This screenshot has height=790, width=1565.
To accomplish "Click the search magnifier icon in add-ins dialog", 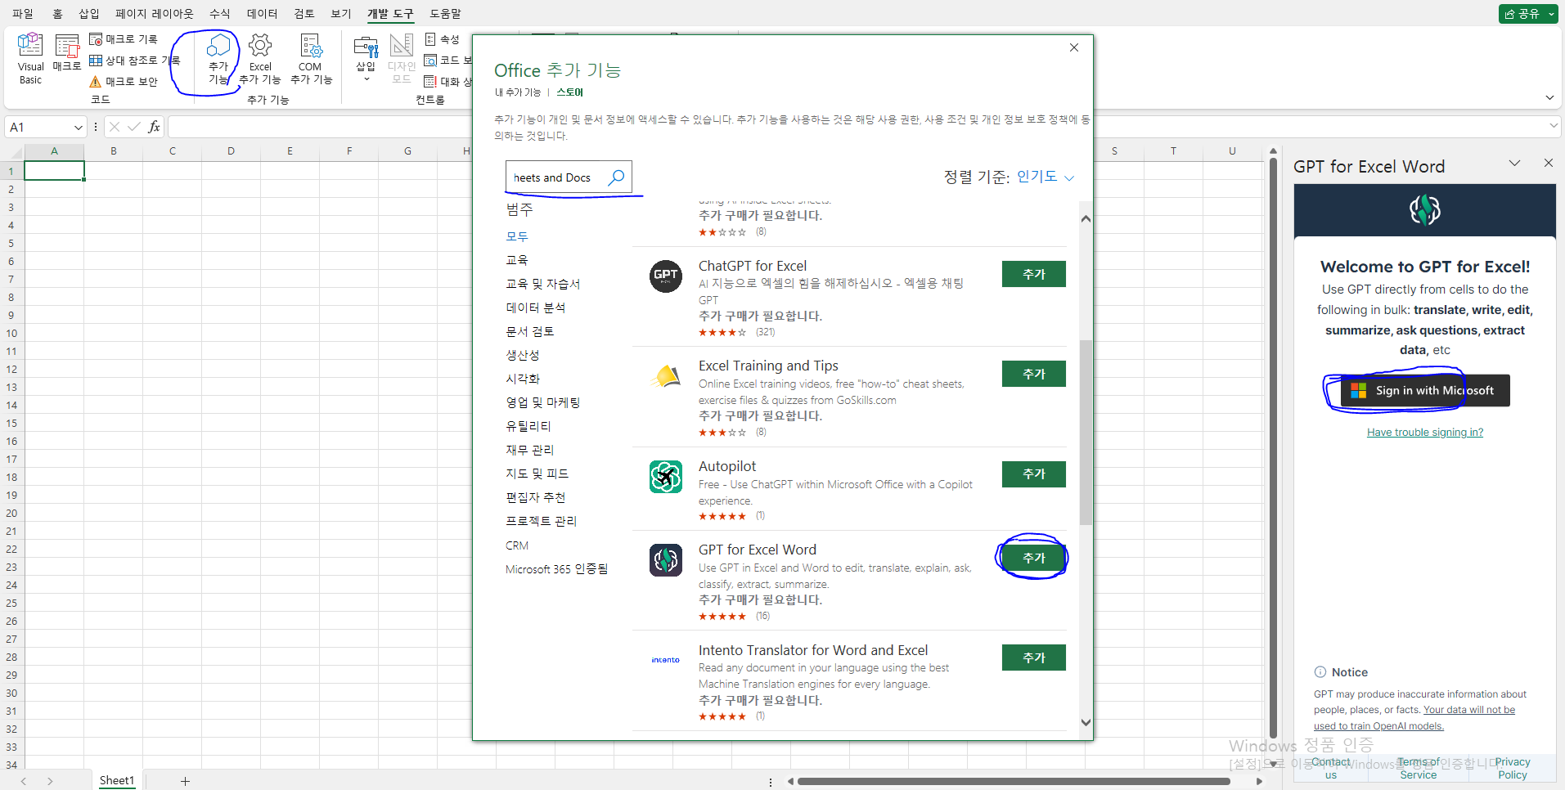I will click(616, 177).
